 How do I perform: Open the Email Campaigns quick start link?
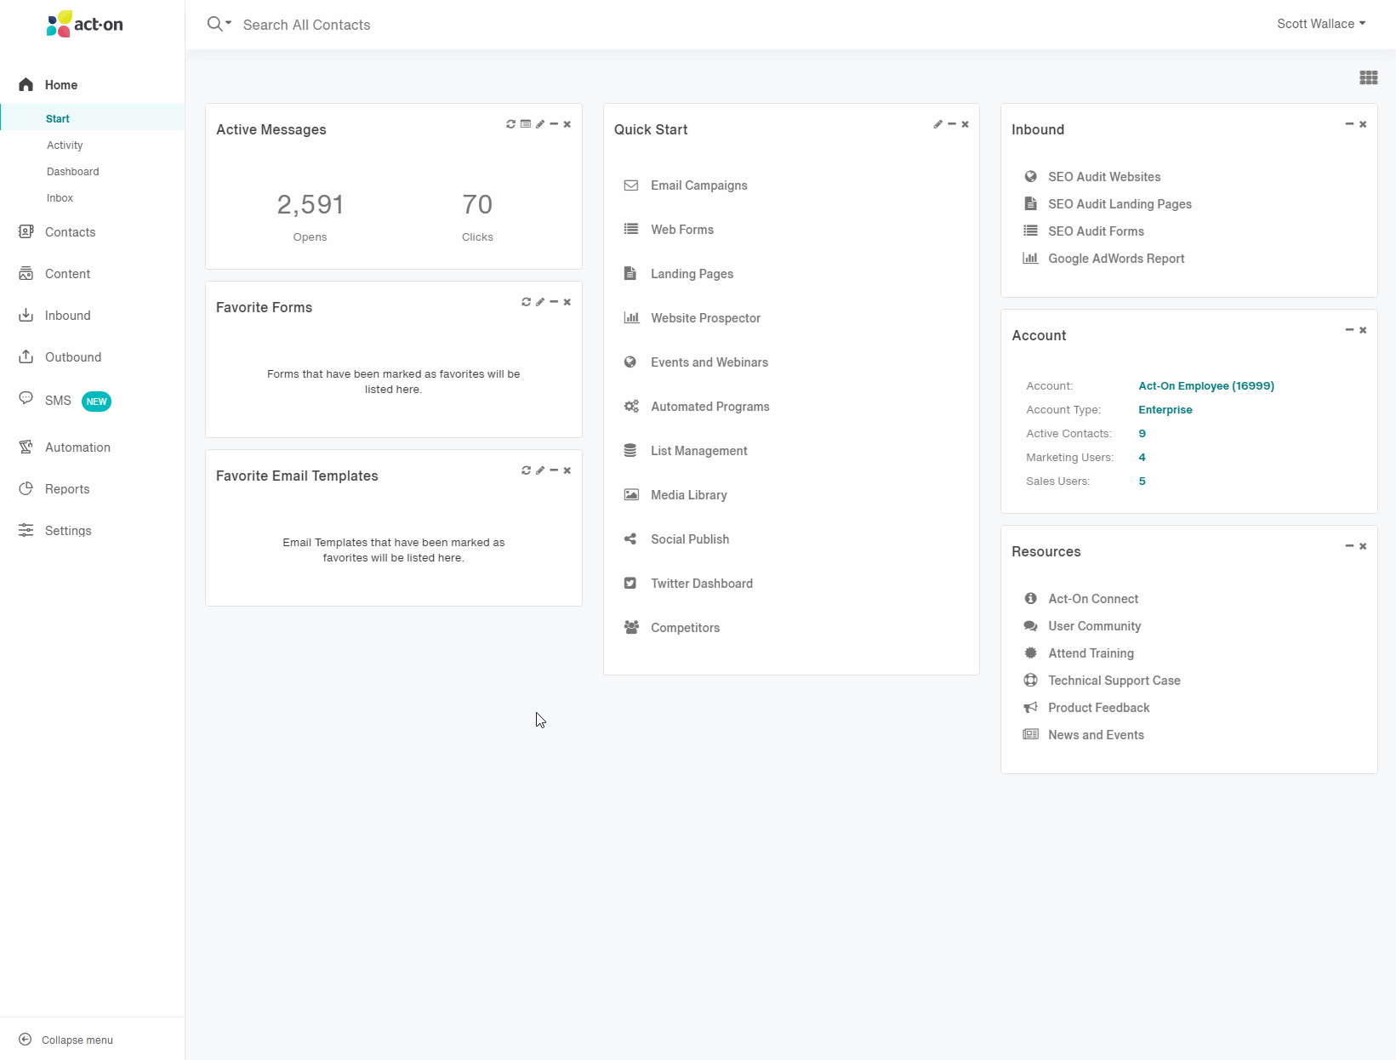click(699, 185)
